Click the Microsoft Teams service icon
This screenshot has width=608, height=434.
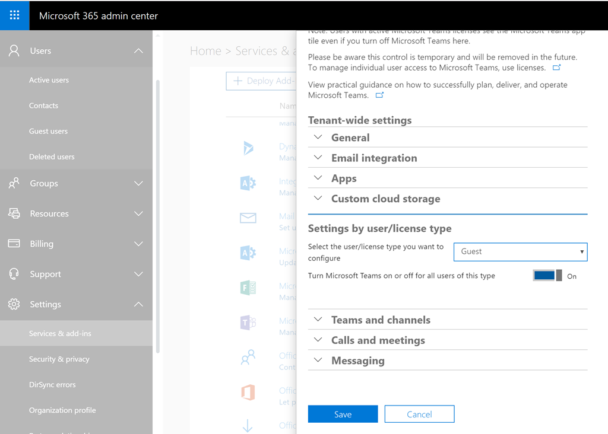tap(248, 323)
